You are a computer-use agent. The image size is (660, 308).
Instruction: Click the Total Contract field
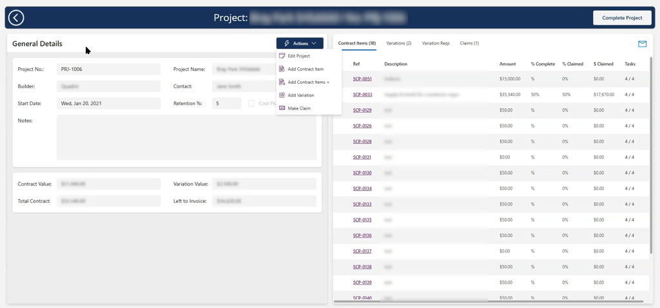[x=108, y=201]
